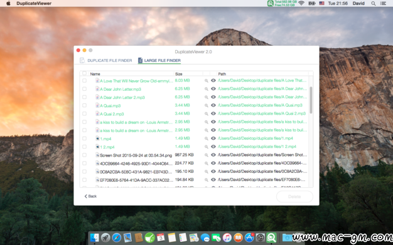Select the Large File Finder tab

[x=159, y=60]
